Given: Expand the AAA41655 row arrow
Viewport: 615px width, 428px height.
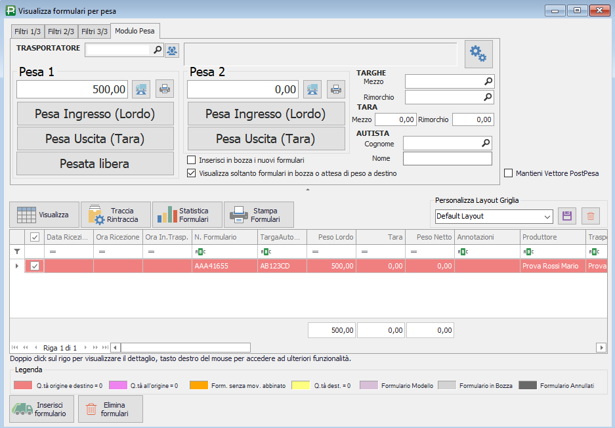Looking at the screenshot, I should click(x=16, y=266).
